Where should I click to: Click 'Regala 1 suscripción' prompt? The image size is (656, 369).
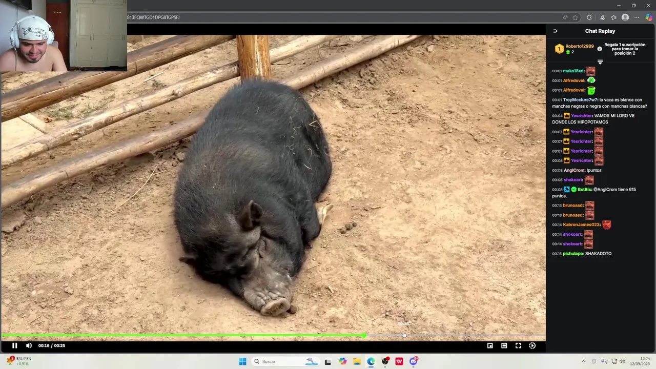(625, 49)
